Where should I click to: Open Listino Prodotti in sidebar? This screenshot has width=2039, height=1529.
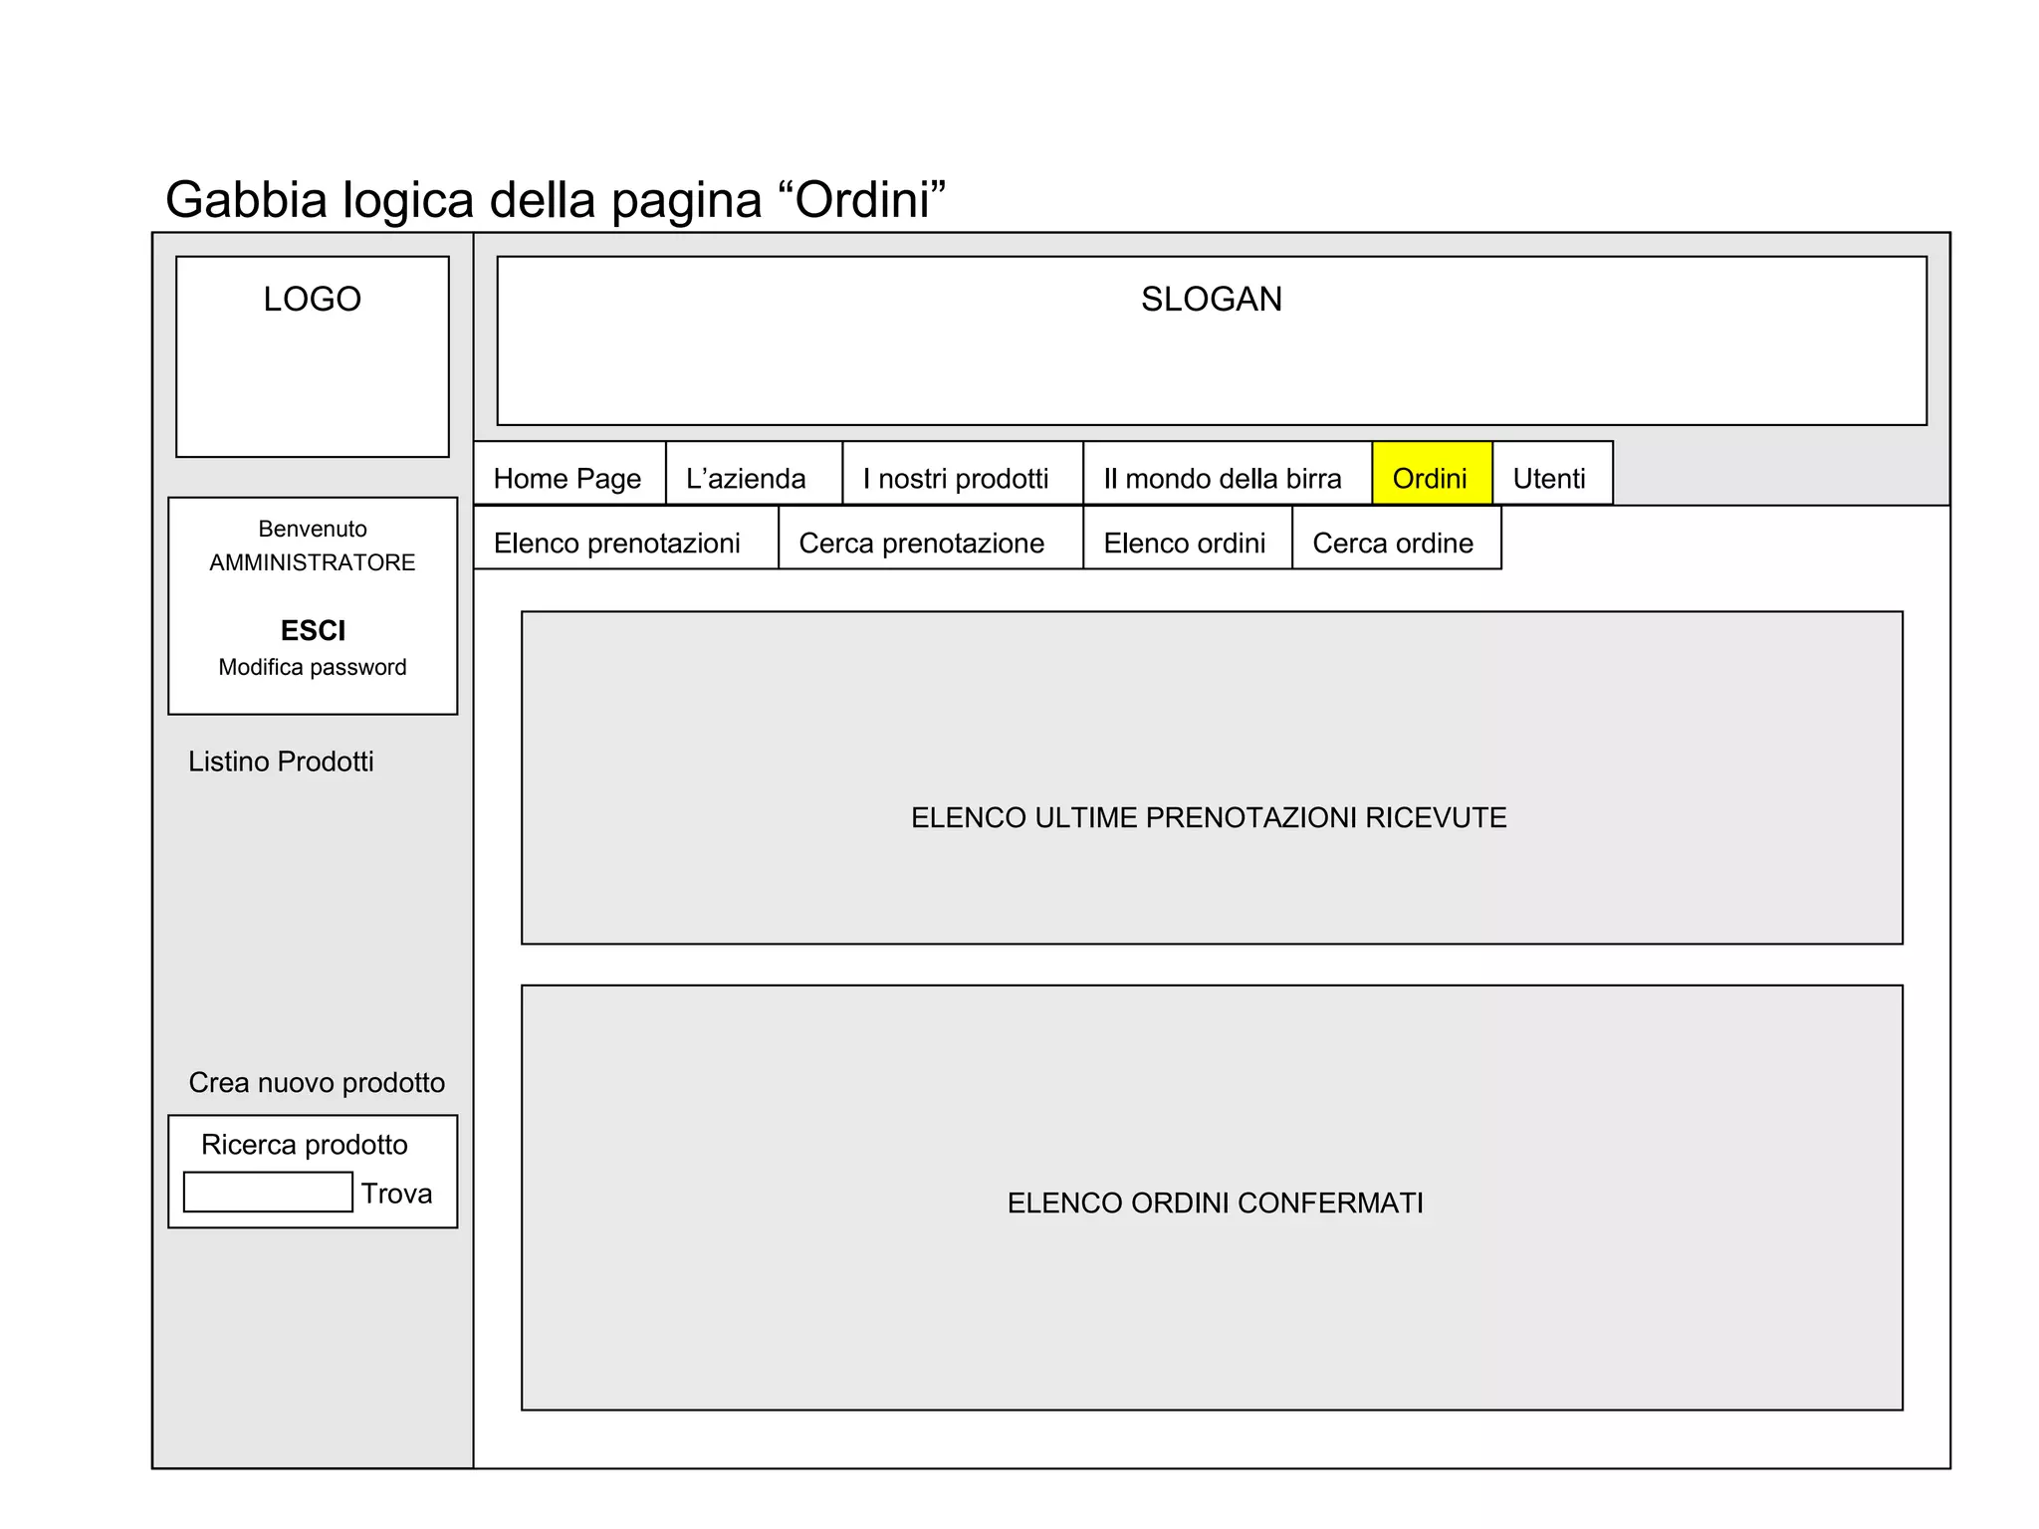pyautogui.click(x=281, y=762)
